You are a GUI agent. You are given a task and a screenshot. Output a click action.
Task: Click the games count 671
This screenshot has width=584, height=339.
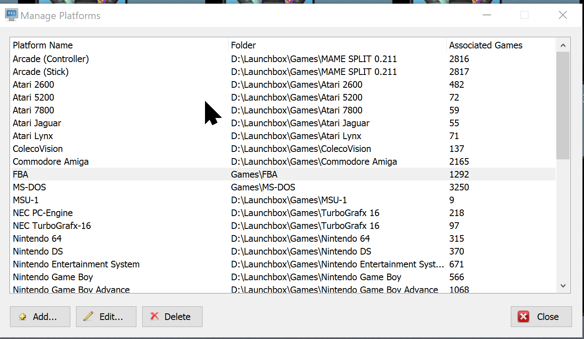457,264
